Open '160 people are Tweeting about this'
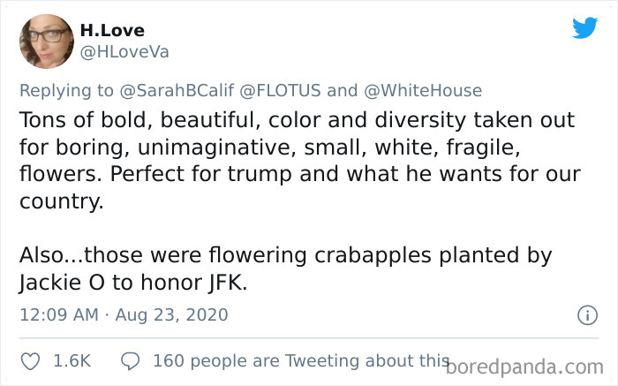 (x=300, y=361)
